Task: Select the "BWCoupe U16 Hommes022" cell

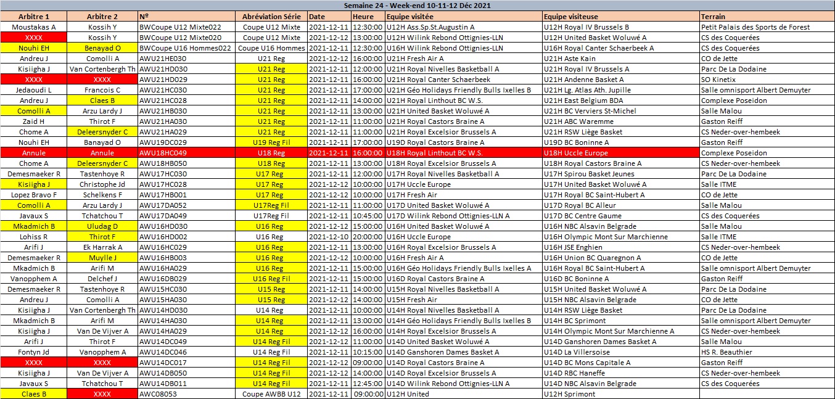Action: [186, 48]
